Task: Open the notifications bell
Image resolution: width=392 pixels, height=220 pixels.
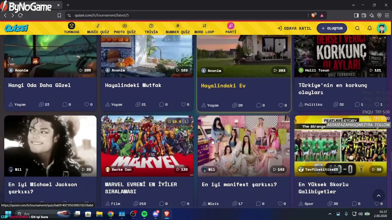Action: point(370,28)
